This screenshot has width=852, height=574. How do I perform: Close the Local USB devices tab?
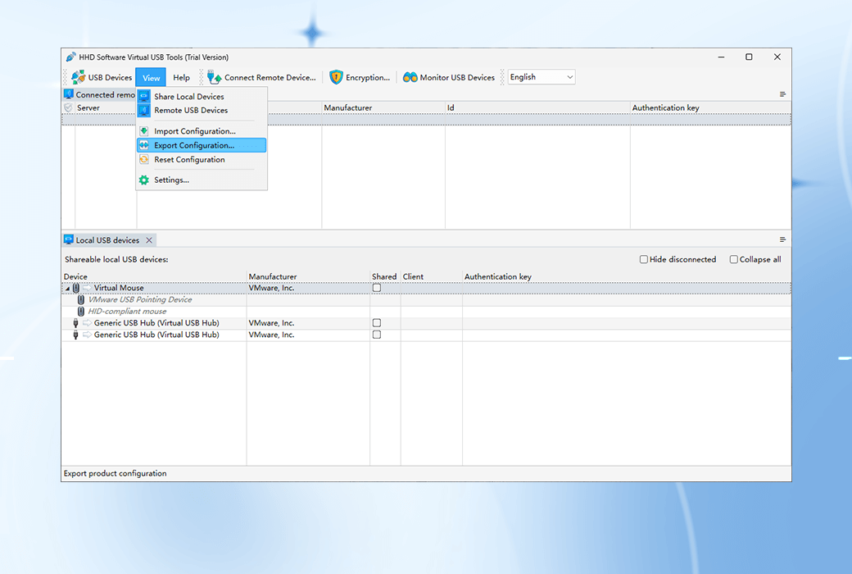[149, 239]
